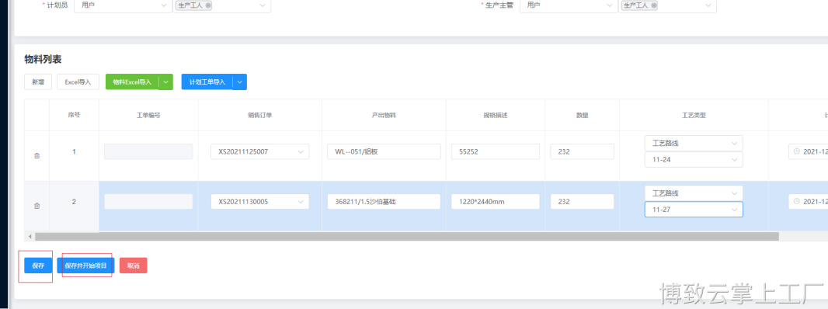The height and width of the screenshot is (309, 828).
Task: Delete row 2 with trash icon
Action: coord(37,206)
